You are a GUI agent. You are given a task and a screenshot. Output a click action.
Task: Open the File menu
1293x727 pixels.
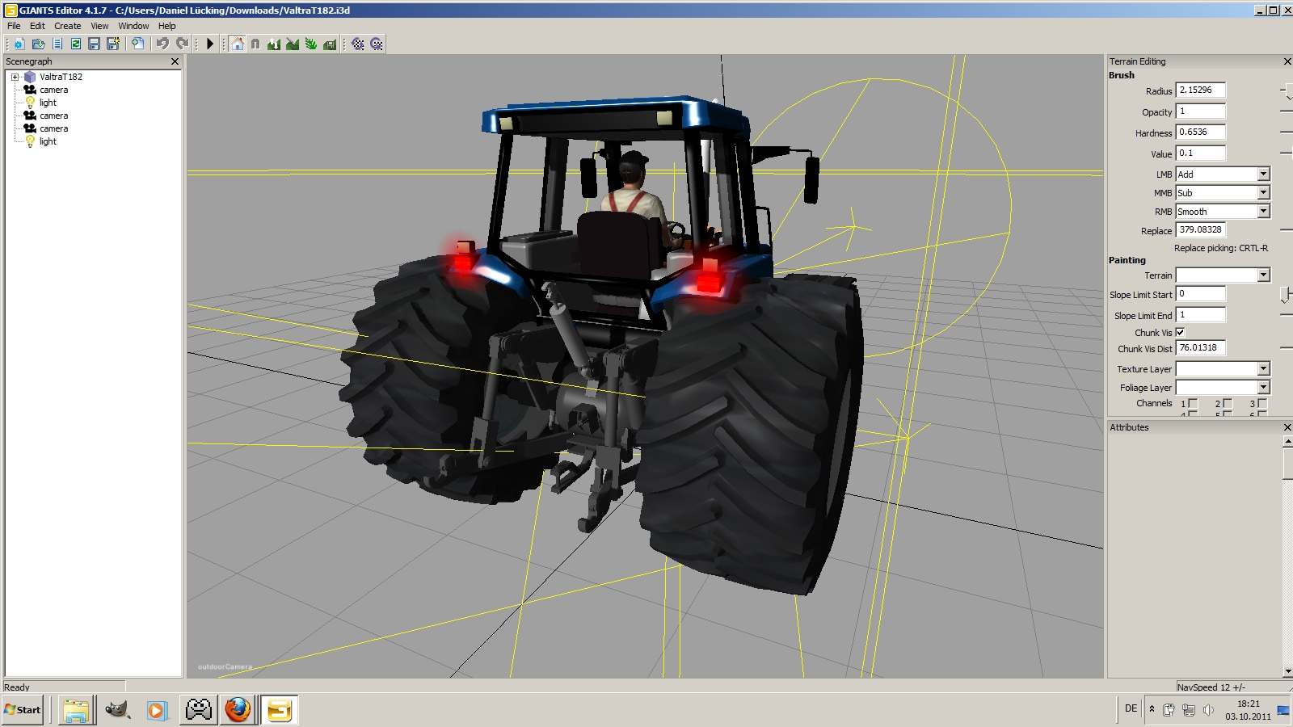click(14, 26)
